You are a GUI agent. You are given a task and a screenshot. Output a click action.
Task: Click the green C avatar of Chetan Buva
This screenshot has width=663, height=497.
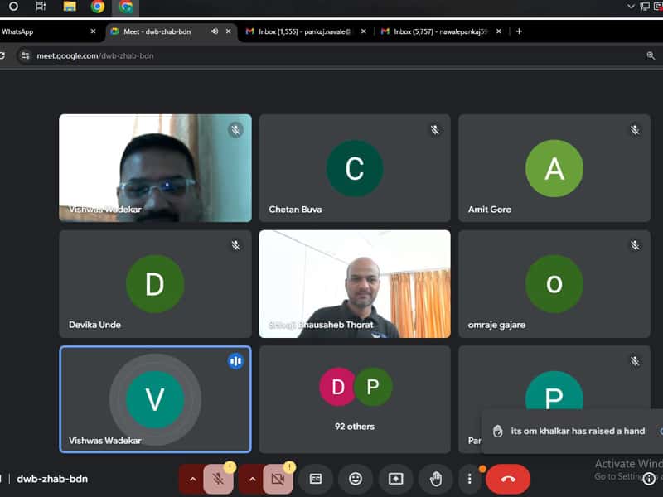(355, 168)
